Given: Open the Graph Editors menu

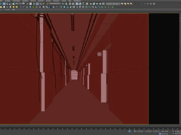Looking at the screenshot, I should pyautogui.click(x=16, y=1).
